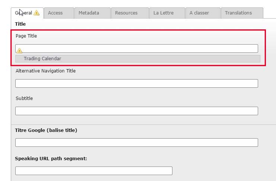Click the warning icon on General tab
The width and height of the screenshot is (276, 181).
[x=37, y=13]
